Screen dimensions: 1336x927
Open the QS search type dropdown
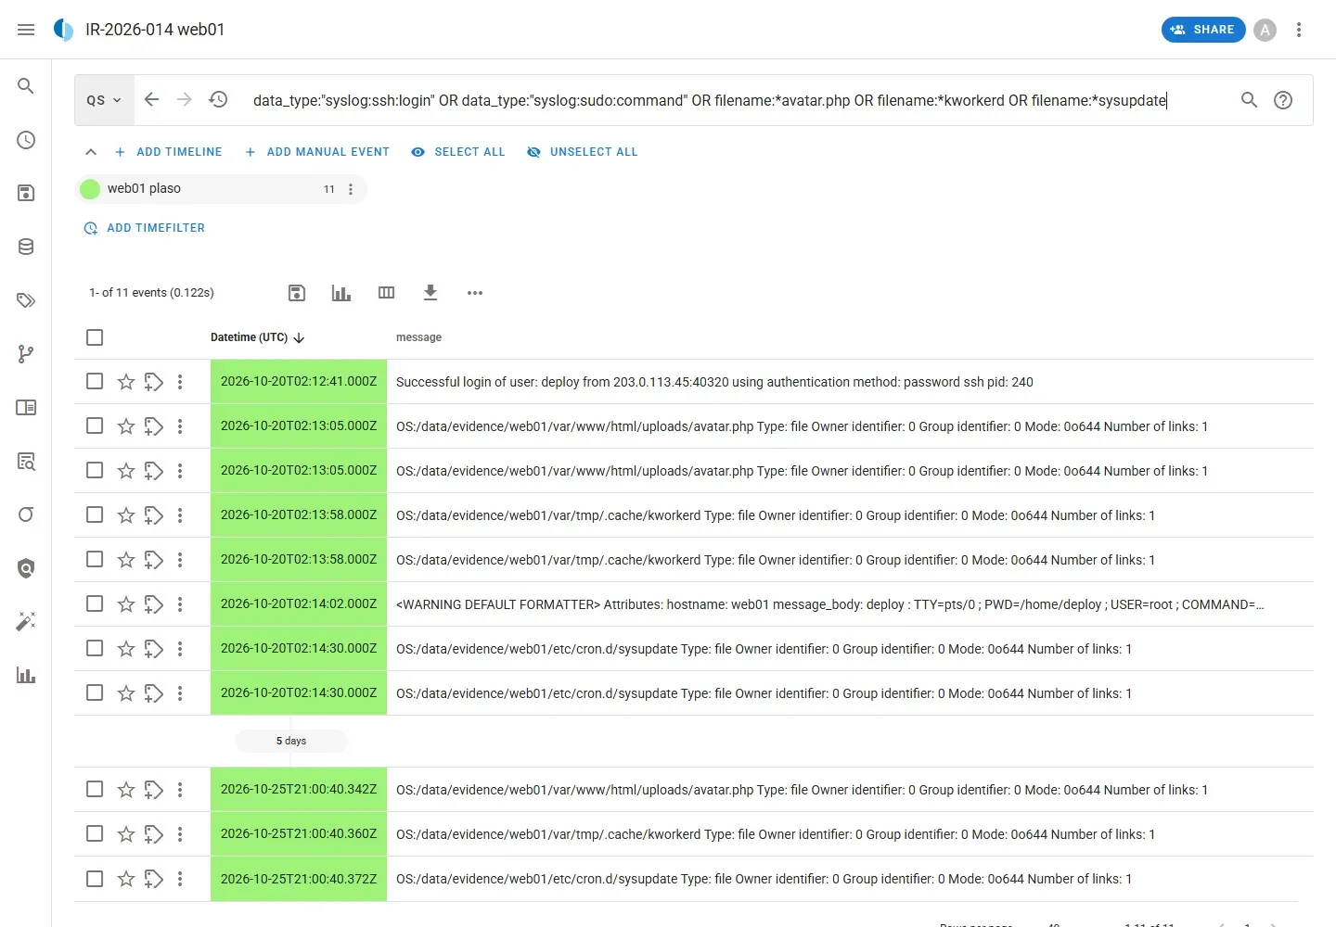pyautogui.click(x=104, y=100)
